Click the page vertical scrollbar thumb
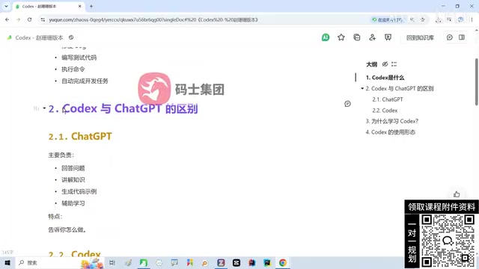479x269 pixels. (477, 82)
